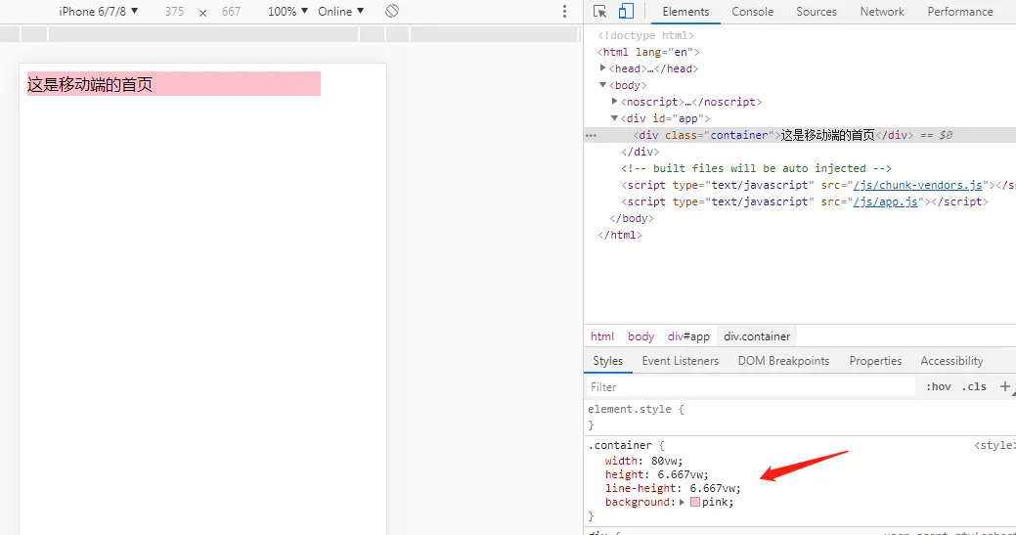The width and height of the screenshot is (1016, 535).
Task: Click the pink mobile homepage text box
Action: pos(174,84)
